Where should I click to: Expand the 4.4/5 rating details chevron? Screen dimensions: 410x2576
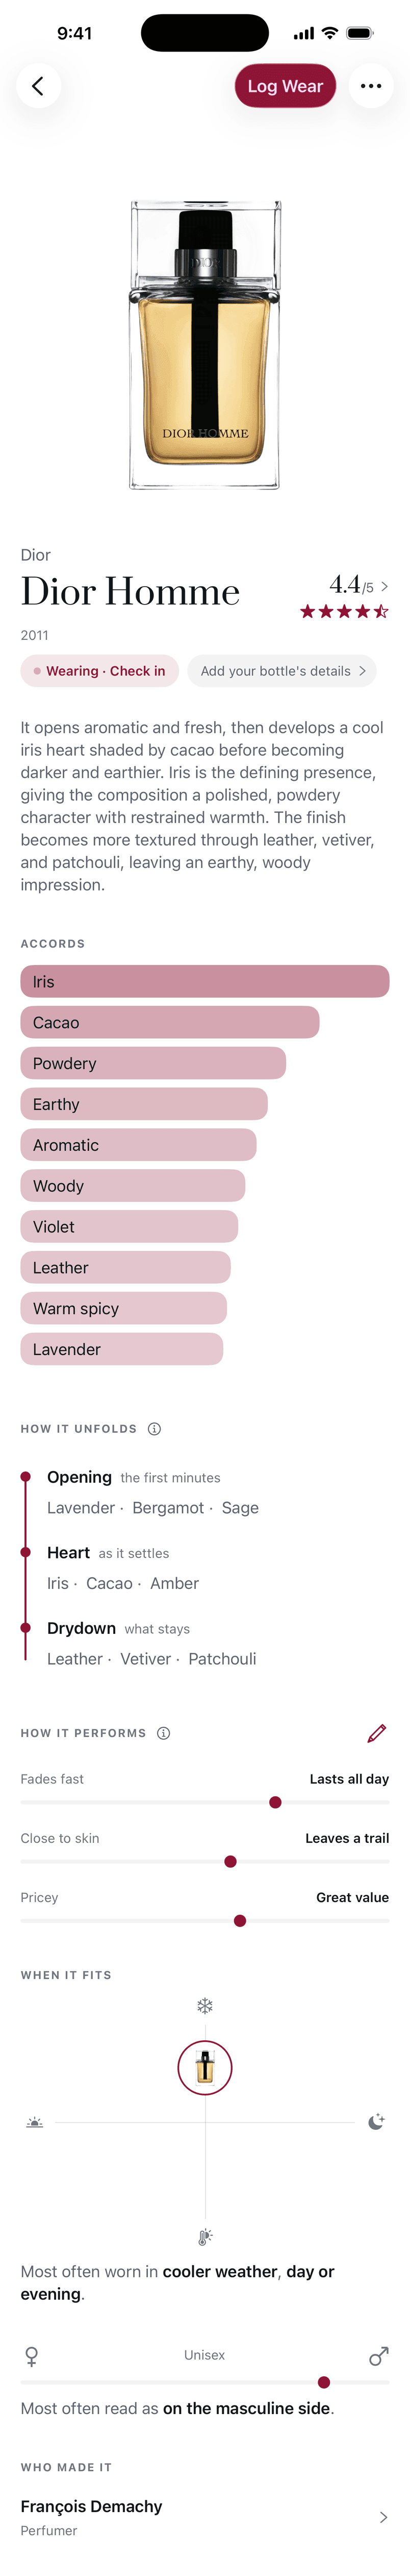(385, 586)
